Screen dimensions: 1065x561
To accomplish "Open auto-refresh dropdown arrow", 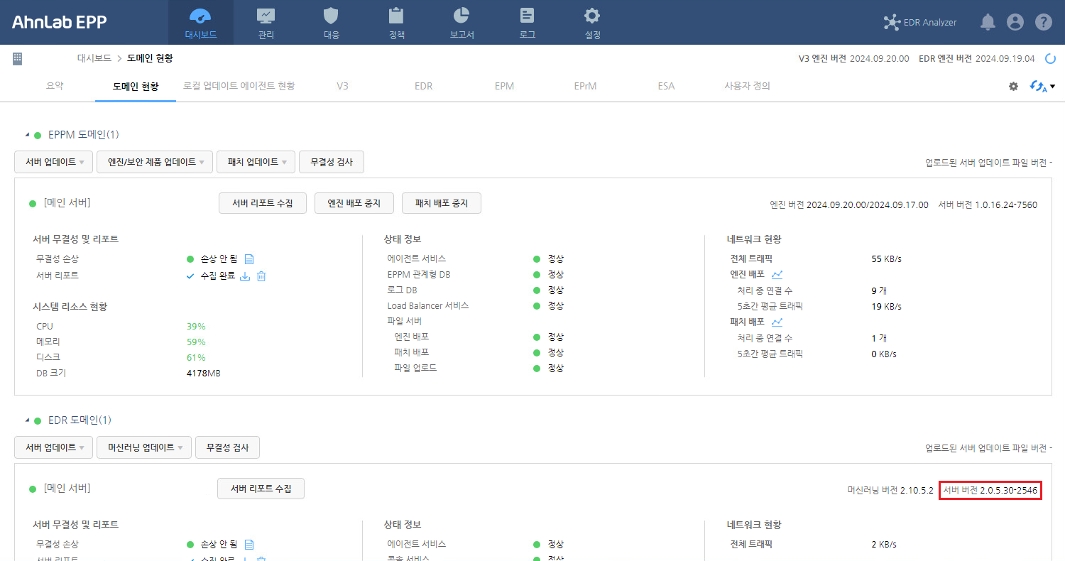I will coord(1052,87).
